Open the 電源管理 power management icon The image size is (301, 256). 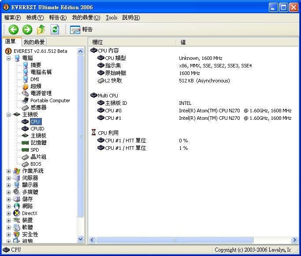pyautogui.click(x=25, y=93)
